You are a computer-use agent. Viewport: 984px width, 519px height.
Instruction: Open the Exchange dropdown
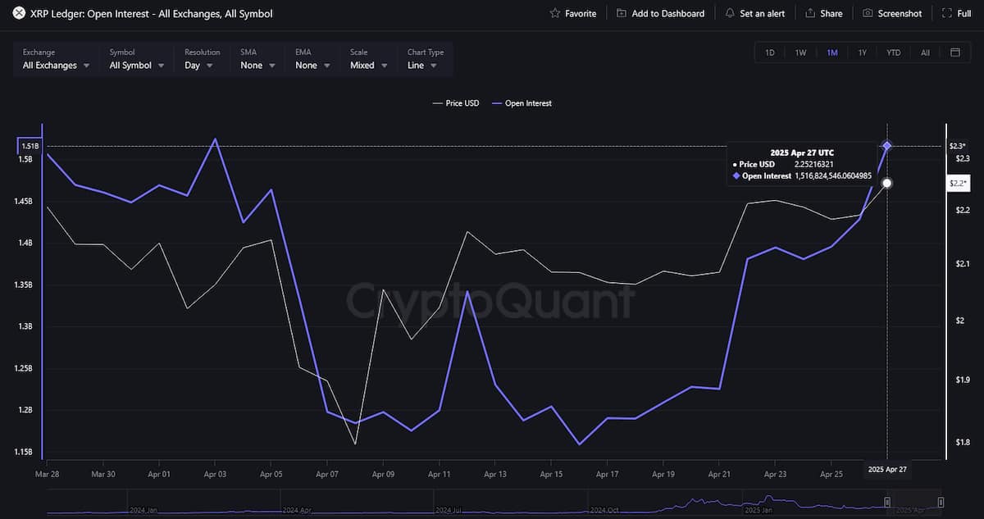click(54, 65)
